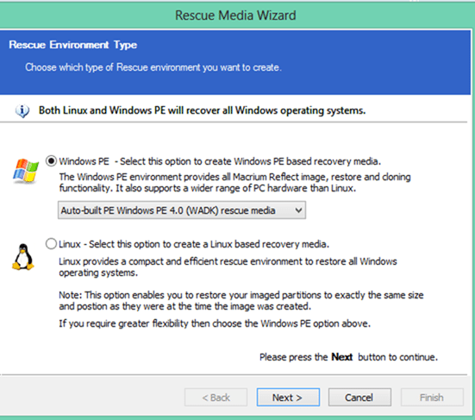Image resolution: width=475 pixels, height=420 pixels.
Task: Open the Auto-built PE rescue media dropdown
Action: pos(182,210)
